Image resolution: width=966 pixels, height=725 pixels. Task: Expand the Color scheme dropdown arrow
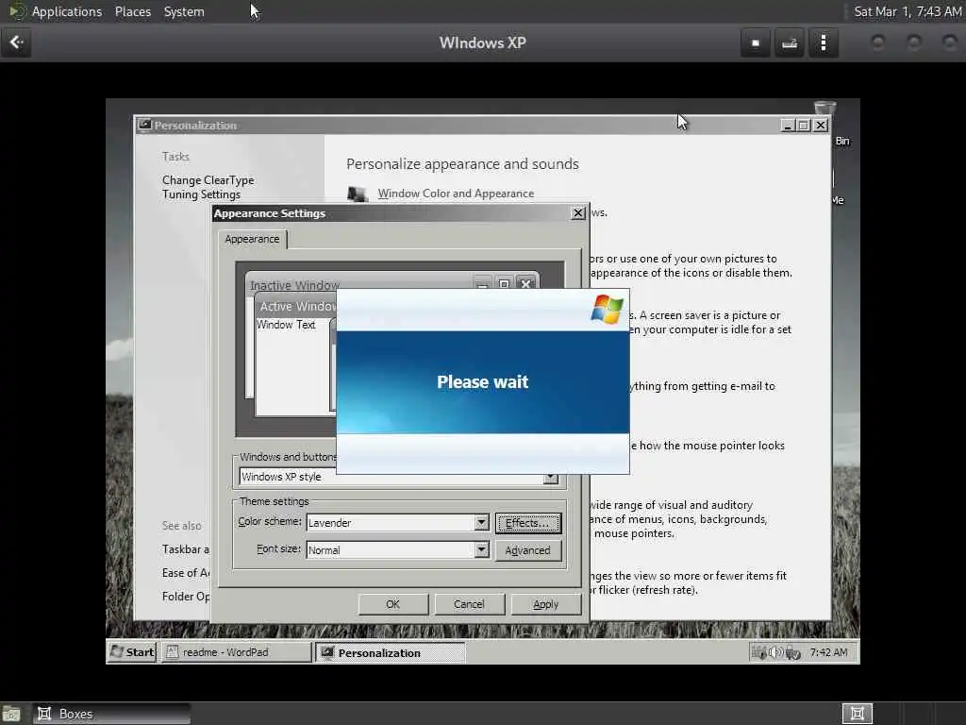(482, 523)
